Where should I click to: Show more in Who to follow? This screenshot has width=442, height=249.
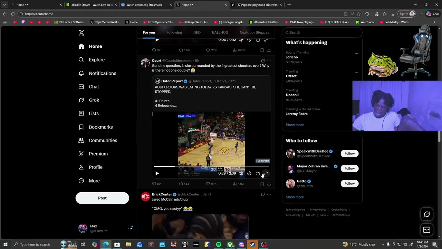pyautogui.click(x=295, y=197)
